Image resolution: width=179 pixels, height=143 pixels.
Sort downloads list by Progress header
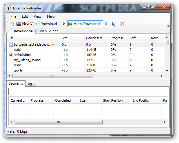click(x=119, y=38)
